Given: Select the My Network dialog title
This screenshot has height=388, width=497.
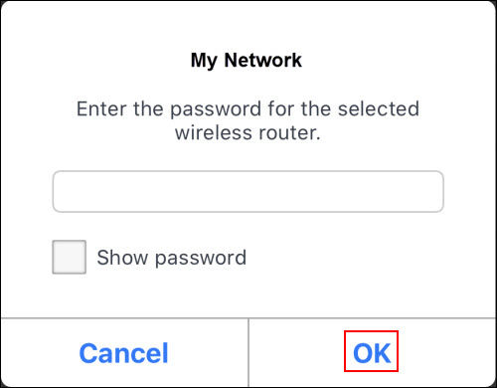Looking at the screenshot, I should pos(247,61).
